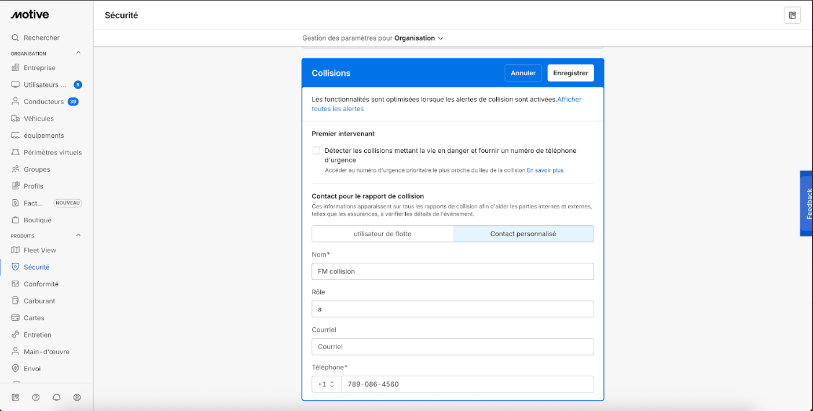The width and height of the screenshot is (813, 411).
Task: Collapse the PRODUITS sidebar section
Action: 79,236
